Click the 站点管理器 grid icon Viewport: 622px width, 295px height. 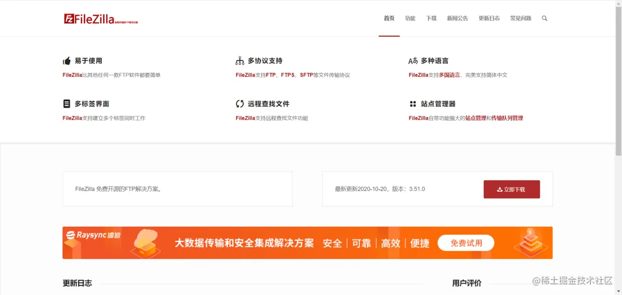click(413, 103)
